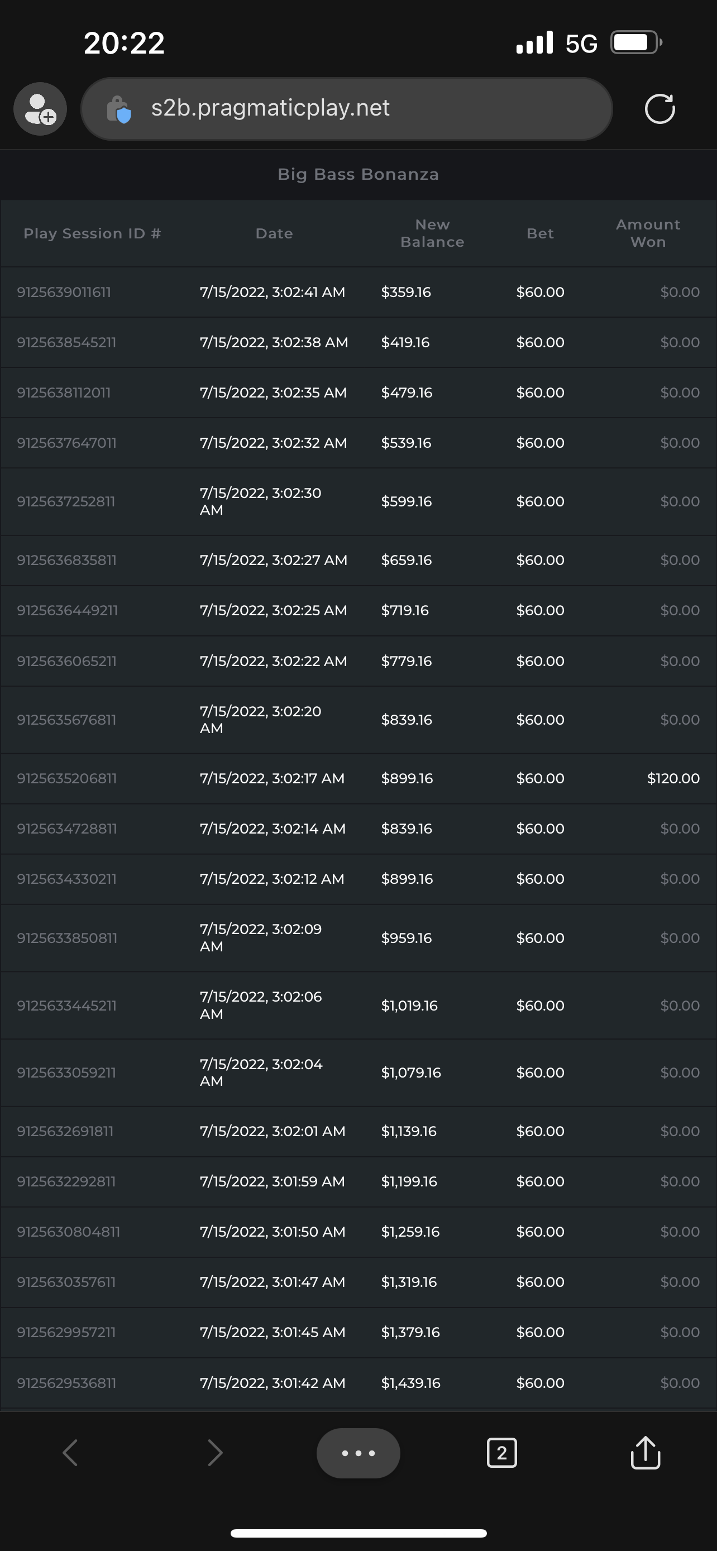Tap the browser forward arrow

215,1452
